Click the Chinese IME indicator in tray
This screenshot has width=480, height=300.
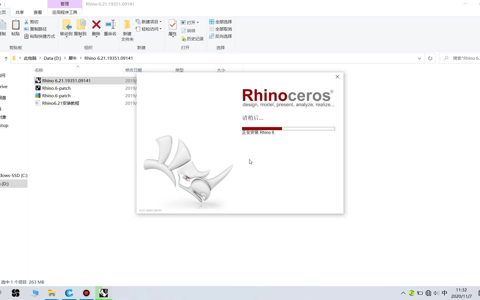444,293
